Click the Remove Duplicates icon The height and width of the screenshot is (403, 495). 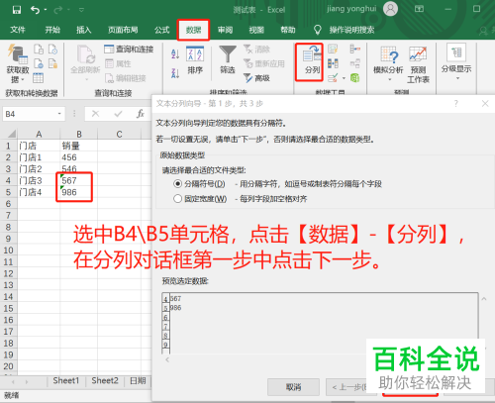(x=333, y=63)
